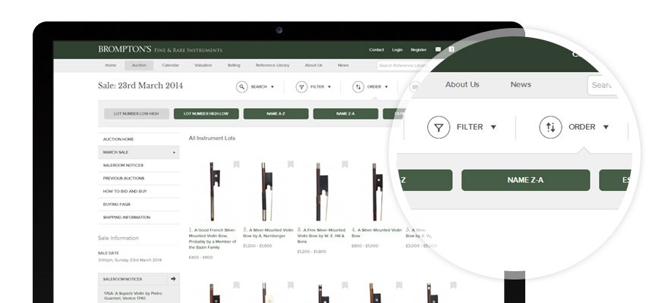This screenshot has height=303, width=671.
Task: Open How To Bid And Buy link
Action: [x=139, y=191]
